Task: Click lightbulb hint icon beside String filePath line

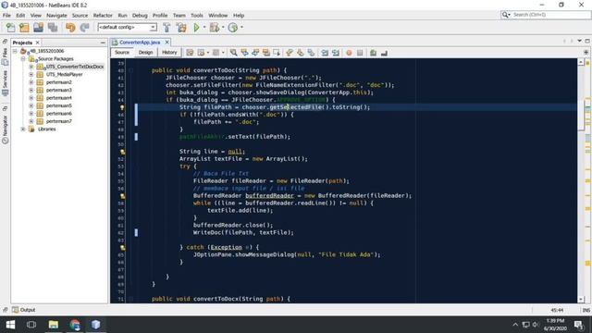Action: coord(122,107)
